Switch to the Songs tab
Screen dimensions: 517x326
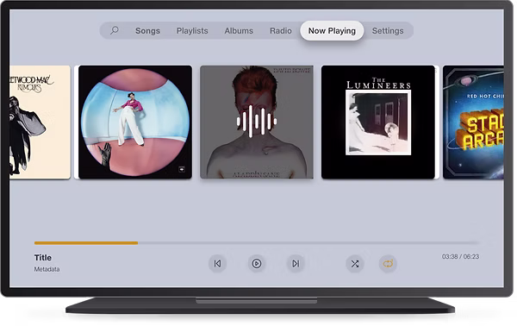pyautogui.click(x=147, y=31)
